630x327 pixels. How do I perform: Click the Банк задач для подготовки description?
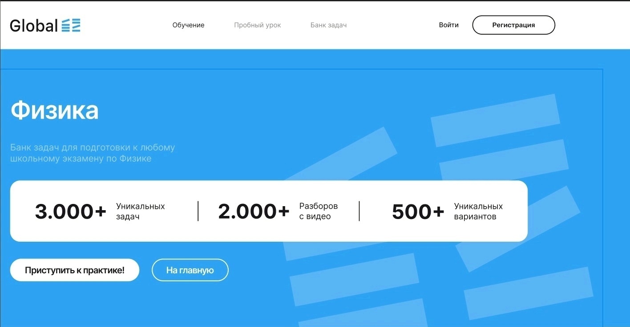(93, 153)
